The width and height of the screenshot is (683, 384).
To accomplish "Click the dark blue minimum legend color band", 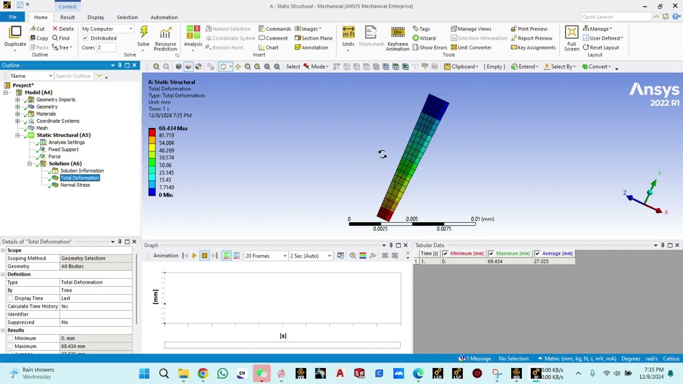I will click(x=152, y=193).
